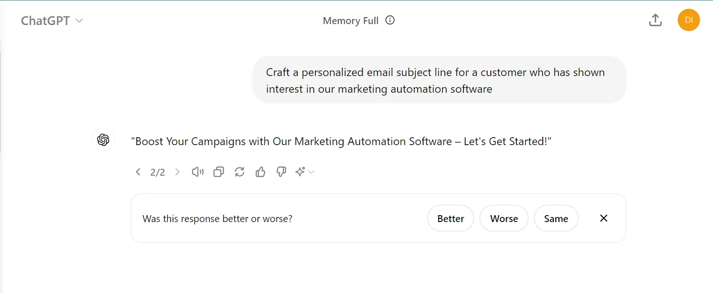Click the Read Aloud speaker icon
This screenshot has height=293, width=713.
[x=198, y=172]
